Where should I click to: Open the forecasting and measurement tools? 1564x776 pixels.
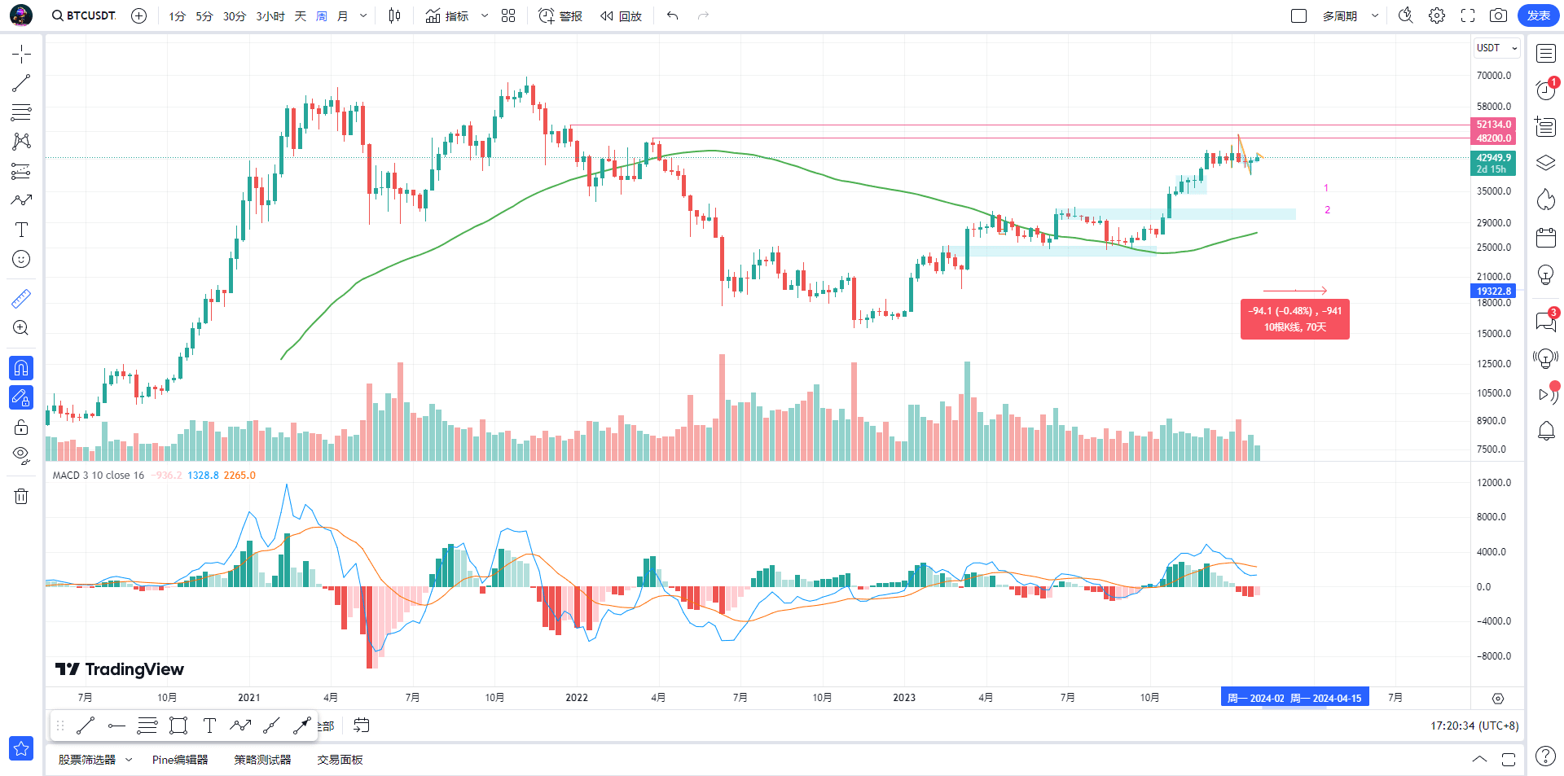click(21, 171)
